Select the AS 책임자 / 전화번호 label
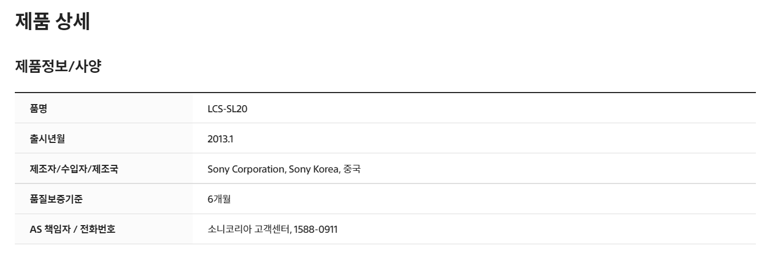Screen dimensions: 757x270 point(72,229)
